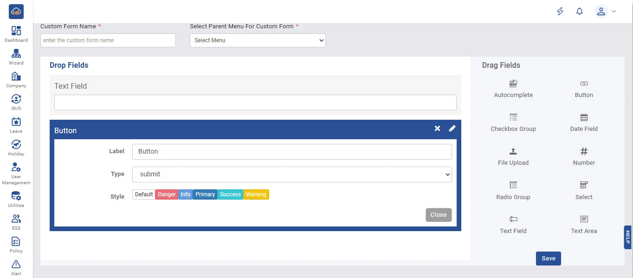Choose the File Upload field icon
The width and height of the screenshot is (633, 278).
[x=513, y=152]
